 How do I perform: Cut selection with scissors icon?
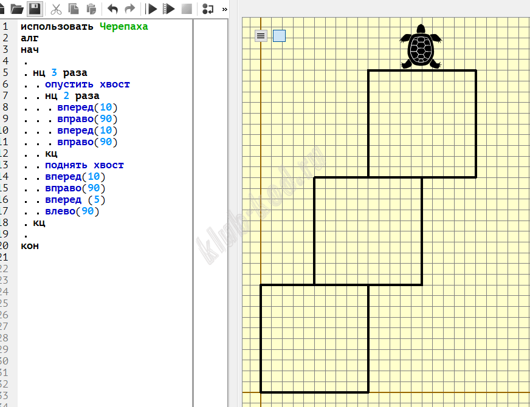click(56, 9)
